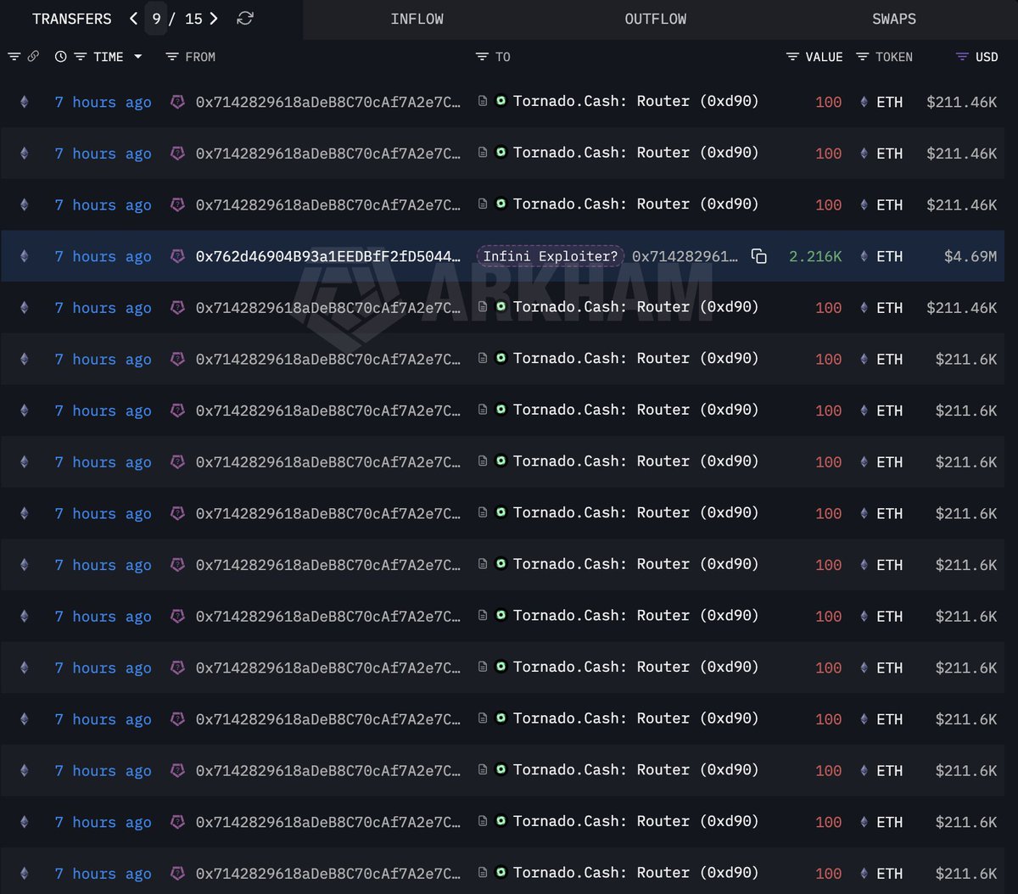Open the TIME column filter
Image resolution: width=1018 pixels, height=894 pixels.
click(81, 57)
